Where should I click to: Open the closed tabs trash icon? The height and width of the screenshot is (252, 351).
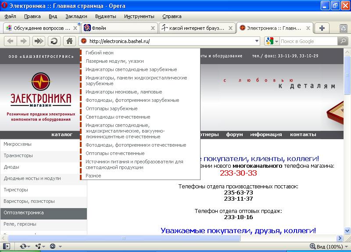click(x=344, y=28)
